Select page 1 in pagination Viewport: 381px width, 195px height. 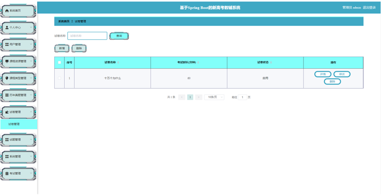coord(190,97)
